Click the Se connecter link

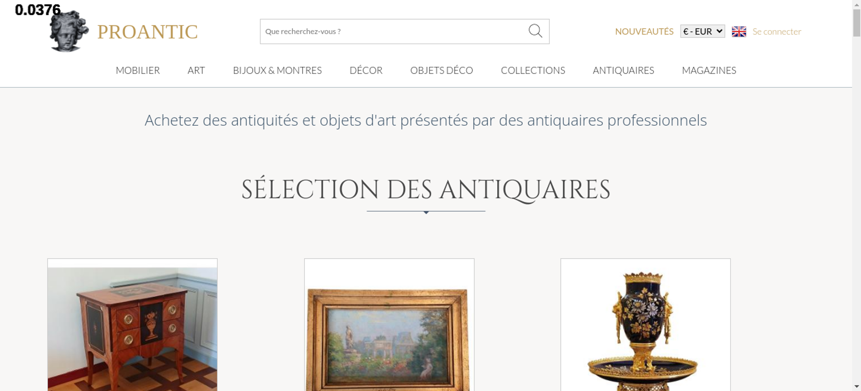pyautogui.click(x=777, y=31)
